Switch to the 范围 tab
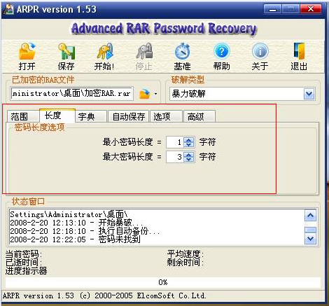Viewport: 329px width, 306px height. 22,116
